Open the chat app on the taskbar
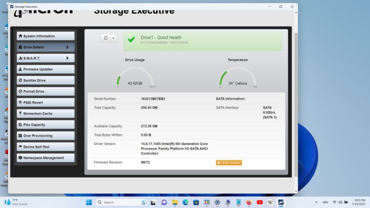The image size is (370, 208). click(164, 202)
